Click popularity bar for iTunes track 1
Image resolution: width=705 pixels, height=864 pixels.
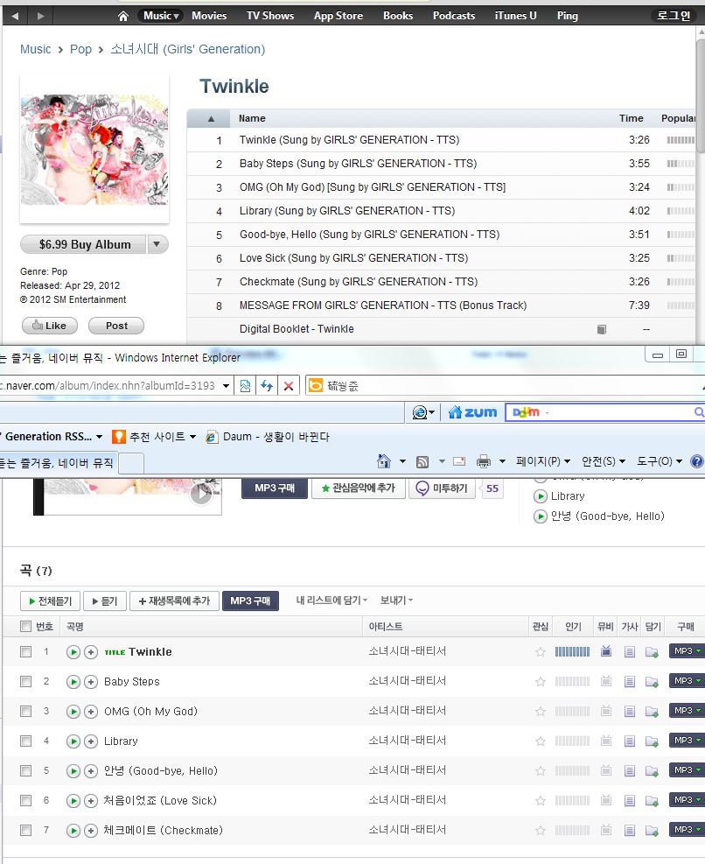[x=681, y=140]
